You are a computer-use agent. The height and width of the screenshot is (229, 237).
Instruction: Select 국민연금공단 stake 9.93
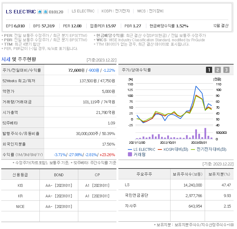coord(227,195)
